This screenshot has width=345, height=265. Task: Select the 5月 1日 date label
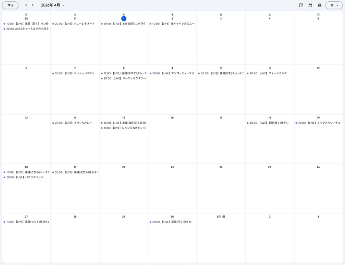pos(221,216)
